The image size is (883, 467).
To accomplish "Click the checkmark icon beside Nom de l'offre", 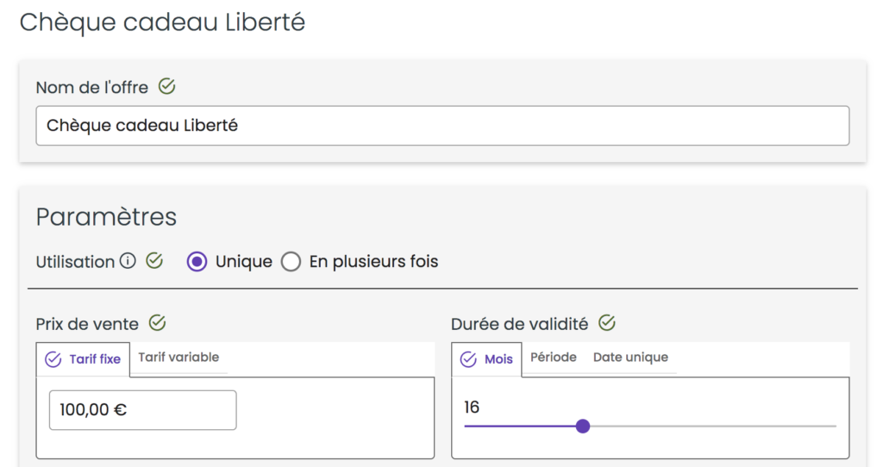I will click(166, 87).
